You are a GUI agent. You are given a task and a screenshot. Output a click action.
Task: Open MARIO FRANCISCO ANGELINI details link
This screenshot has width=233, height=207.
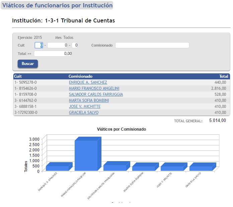(x=94, y=88)
